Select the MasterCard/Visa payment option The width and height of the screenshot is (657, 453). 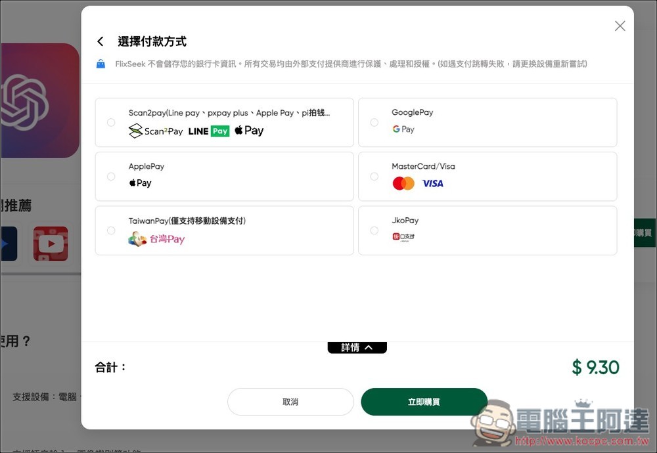click(x=374, y=176)
